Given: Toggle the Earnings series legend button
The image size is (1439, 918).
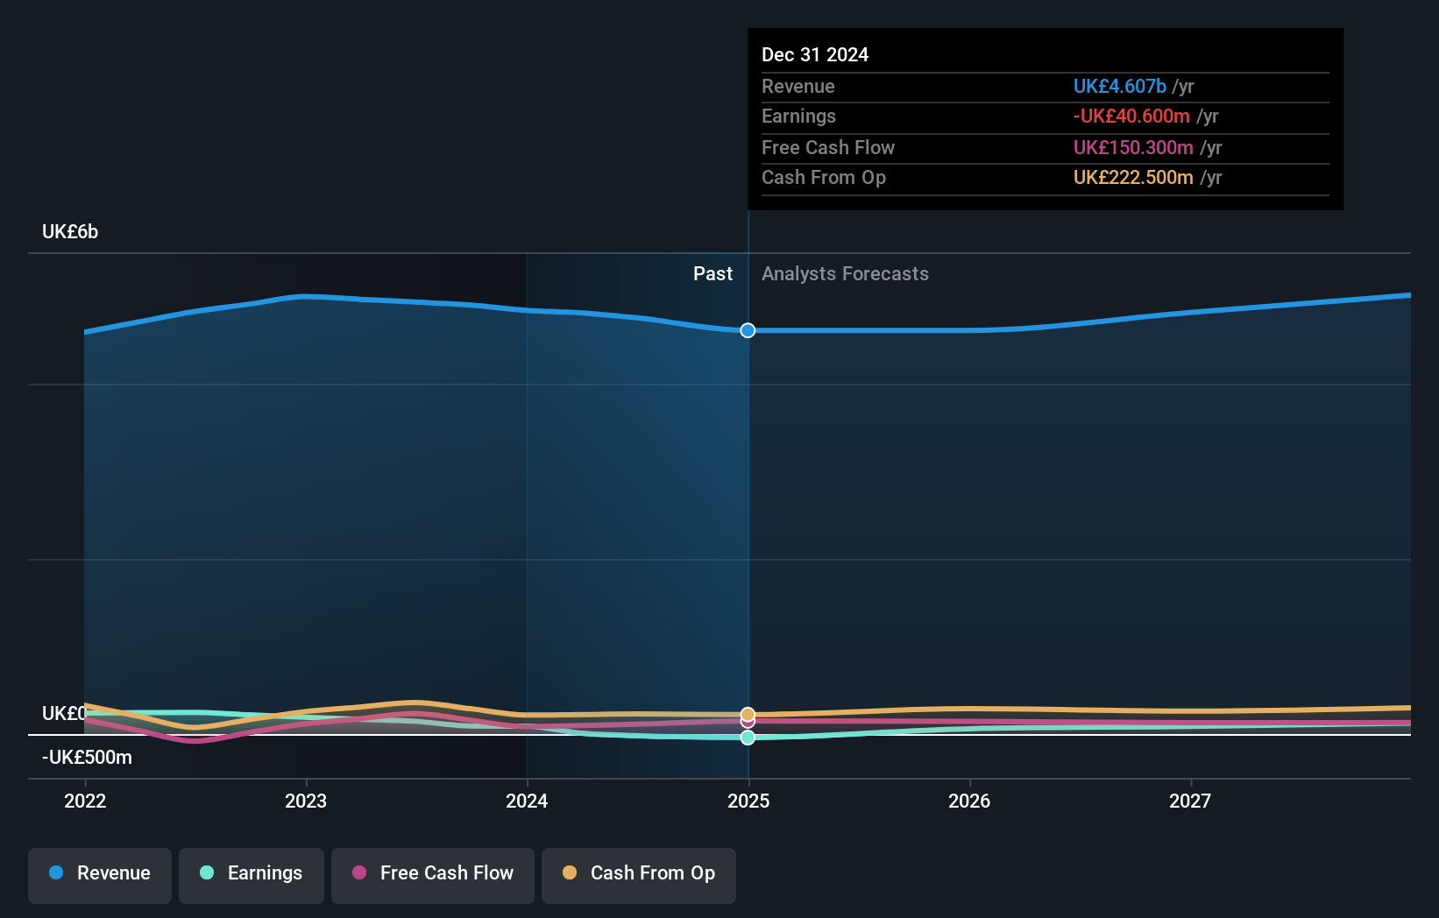Looking at the screenshot, I should coord(252,875).
